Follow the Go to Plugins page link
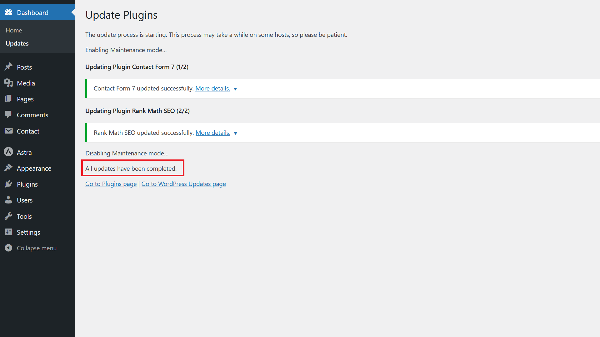Viewport: 600px width, 337px height. (111, 184)
